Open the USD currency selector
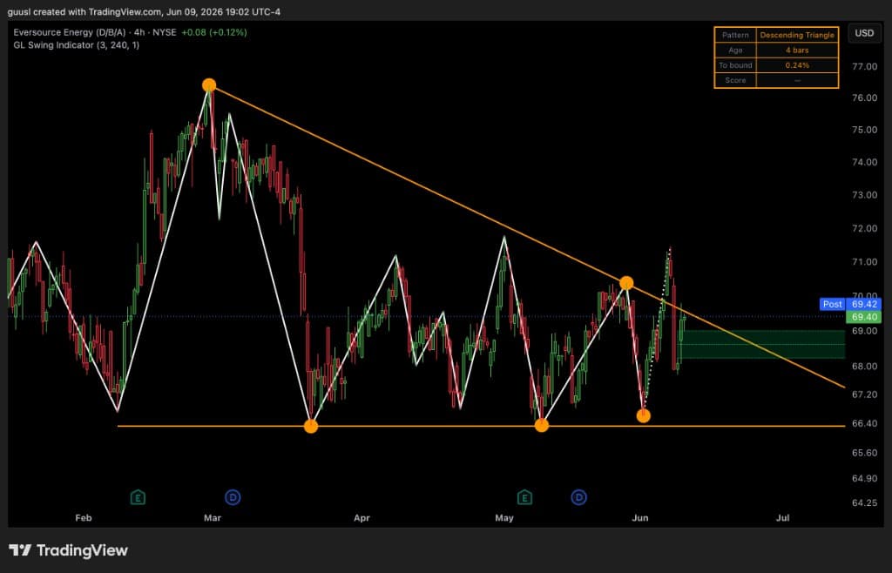The image size is (892, 573). 864,33
